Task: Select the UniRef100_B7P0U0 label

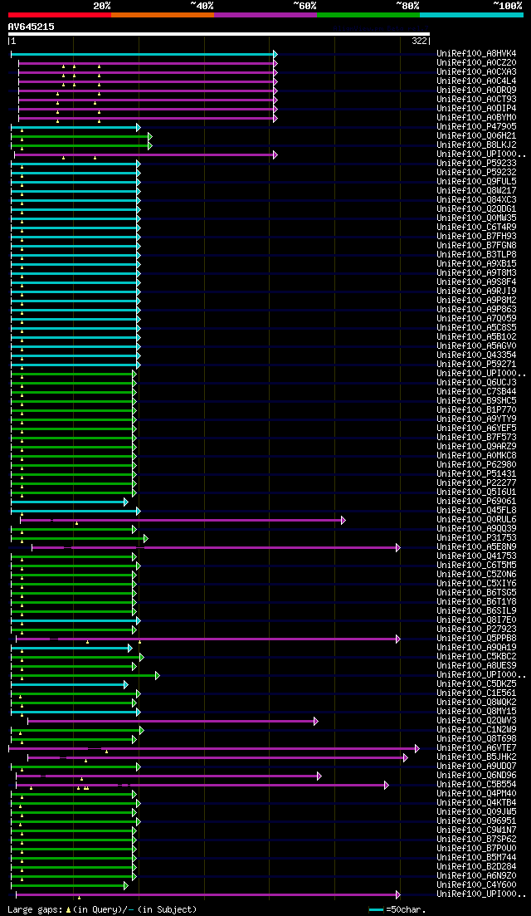Action: 476,849
